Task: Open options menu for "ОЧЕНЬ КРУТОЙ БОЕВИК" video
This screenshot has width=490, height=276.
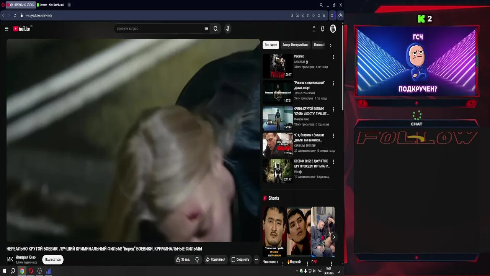Action: (x=333, y=109)
